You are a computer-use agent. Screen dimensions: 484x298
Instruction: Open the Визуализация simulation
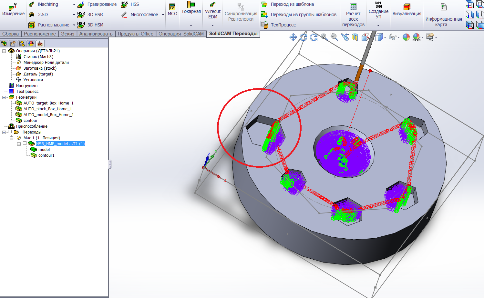click(x=407, y=10)
